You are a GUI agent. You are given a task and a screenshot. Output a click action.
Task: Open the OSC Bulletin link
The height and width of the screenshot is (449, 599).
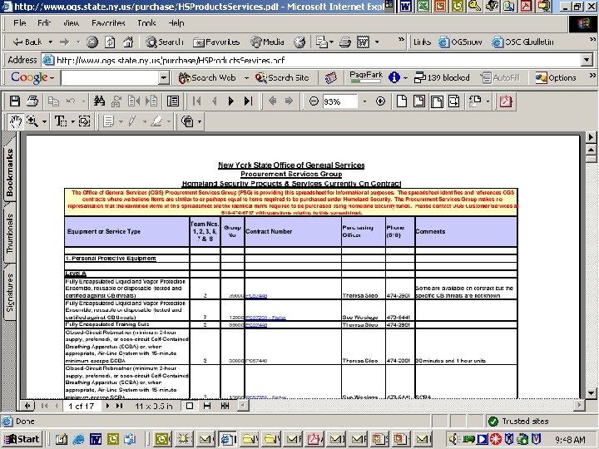coord(522,42)
